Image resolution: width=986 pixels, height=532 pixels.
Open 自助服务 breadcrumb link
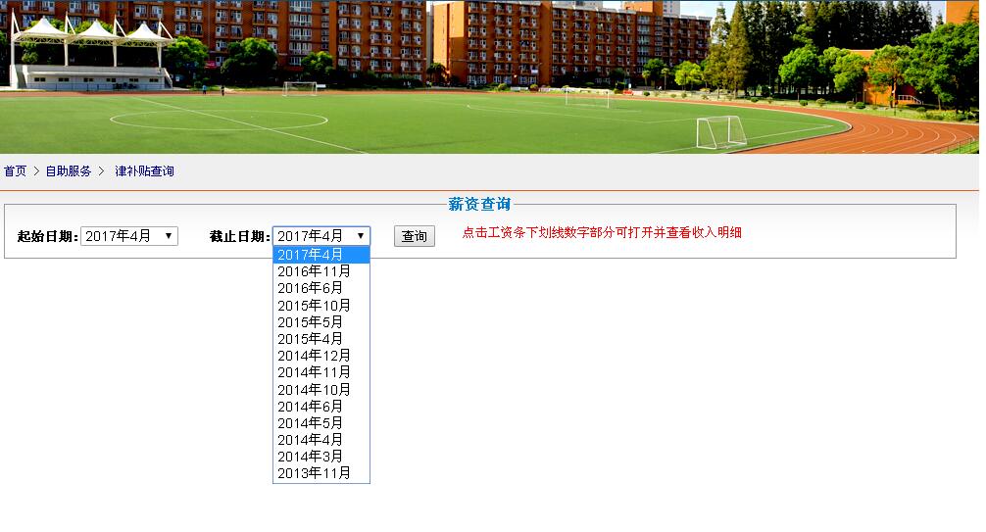(x=69, y=171)
